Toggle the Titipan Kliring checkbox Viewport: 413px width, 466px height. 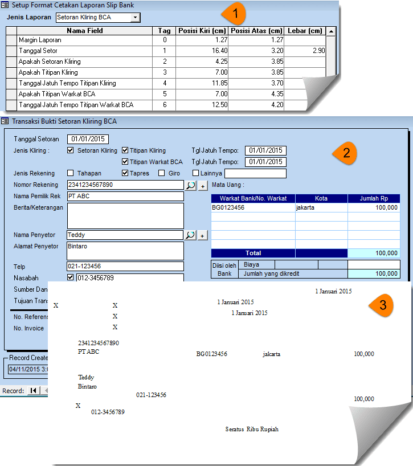125,150
